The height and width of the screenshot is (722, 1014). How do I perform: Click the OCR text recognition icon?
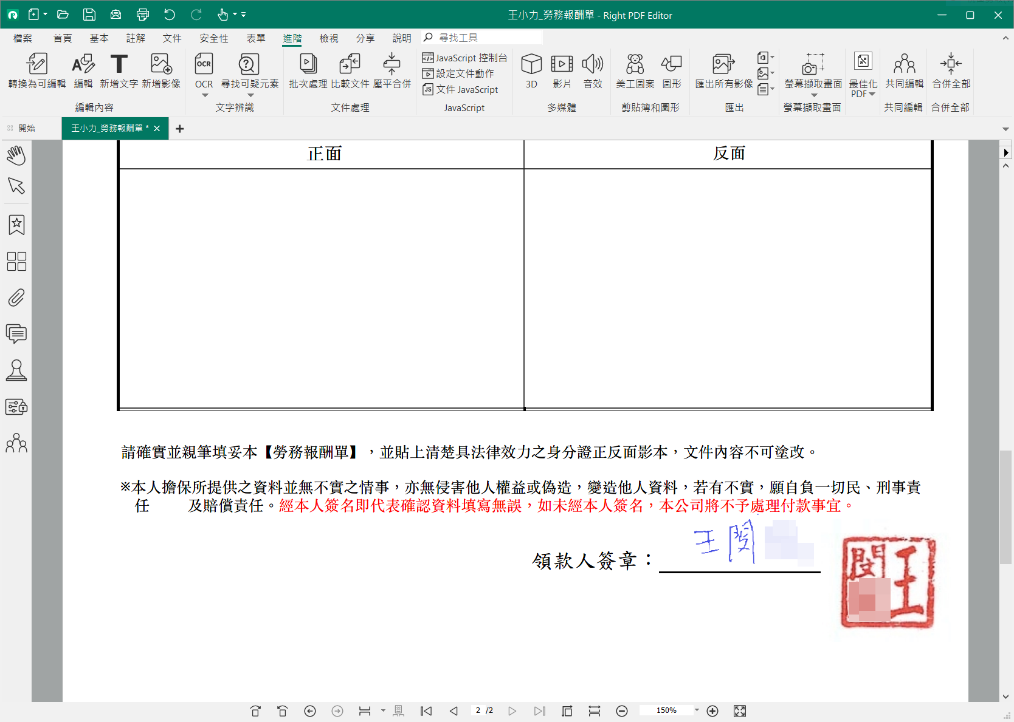pos(204,64)
